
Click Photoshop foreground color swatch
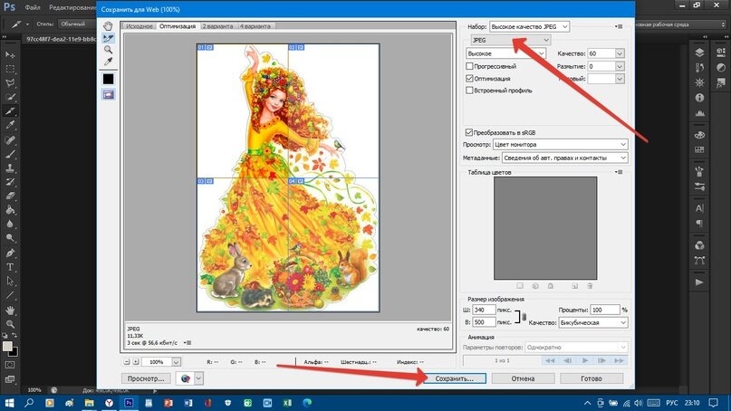(x=7, y=346)
